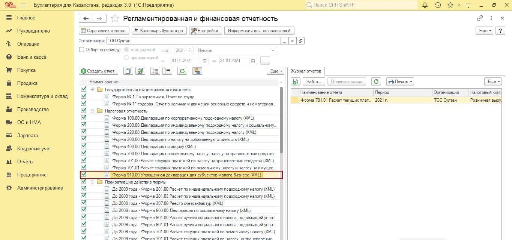Uncheck Форма 910.00 Упрощенная декларация checkbox
This screenshot has height=240, width=512.
coord(84,175)
